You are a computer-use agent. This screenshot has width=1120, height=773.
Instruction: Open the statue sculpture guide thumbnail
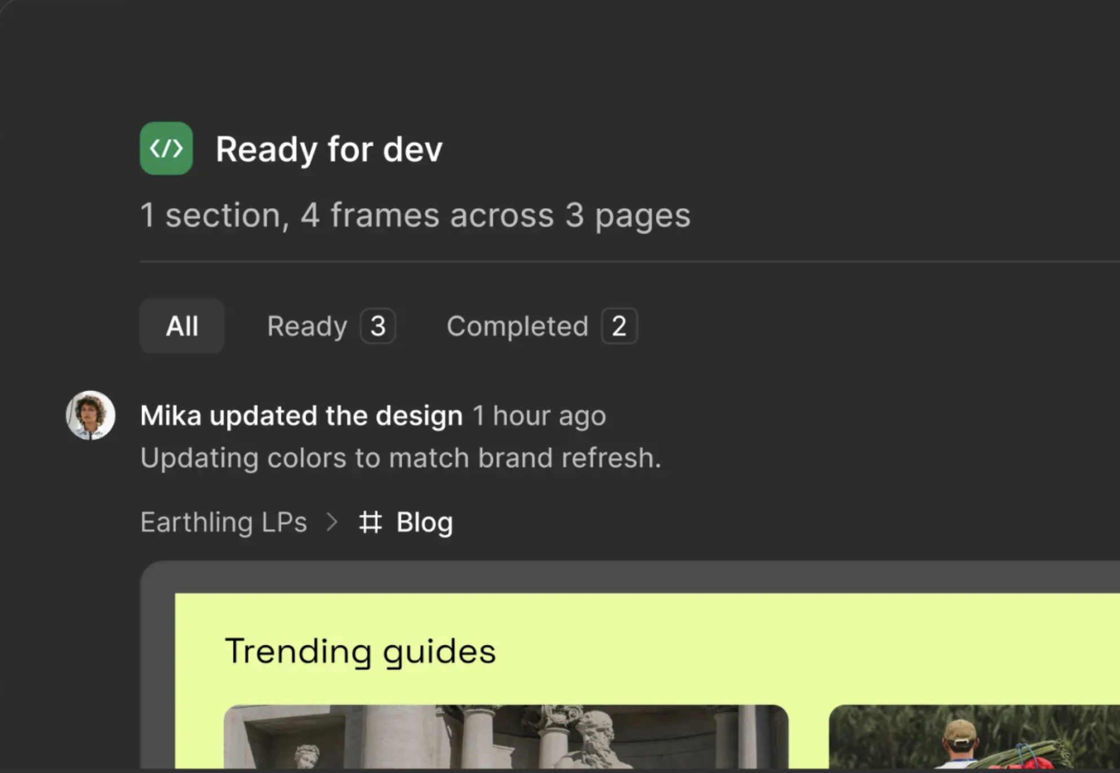506,736
